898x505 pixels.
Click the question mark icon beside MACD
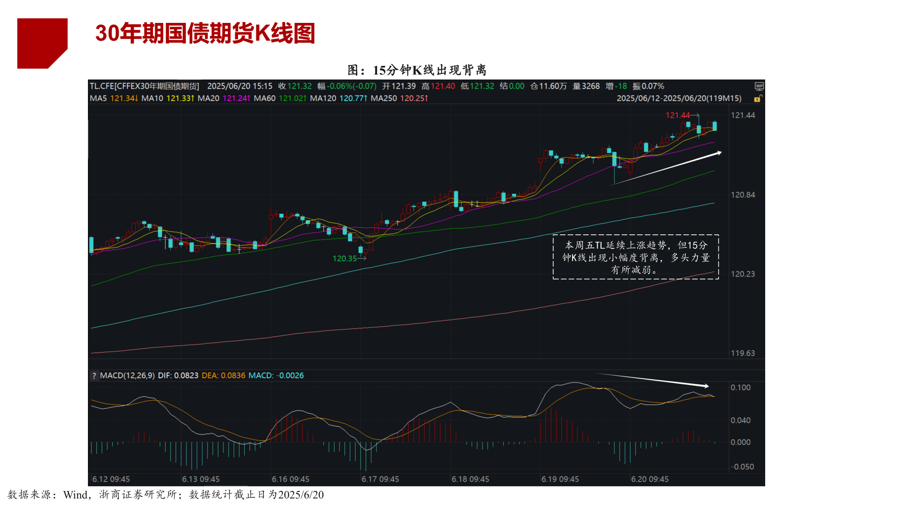[x=94, y=375]
